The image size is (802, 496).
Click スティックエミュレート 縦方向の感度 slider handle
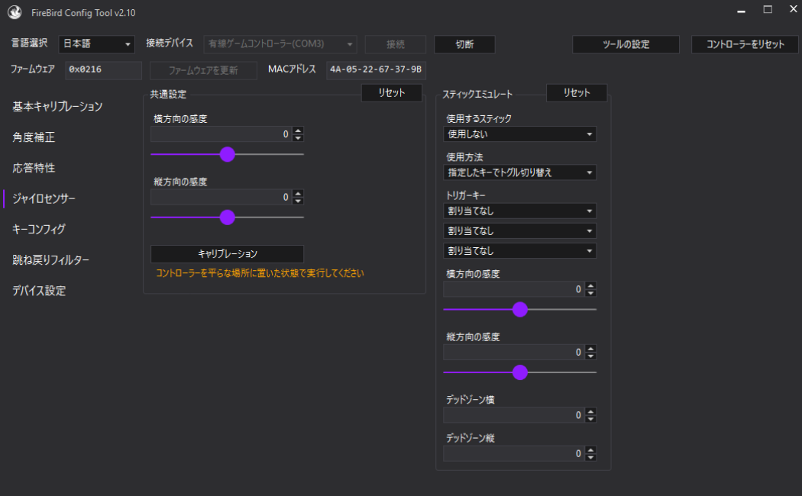(519, 372)
